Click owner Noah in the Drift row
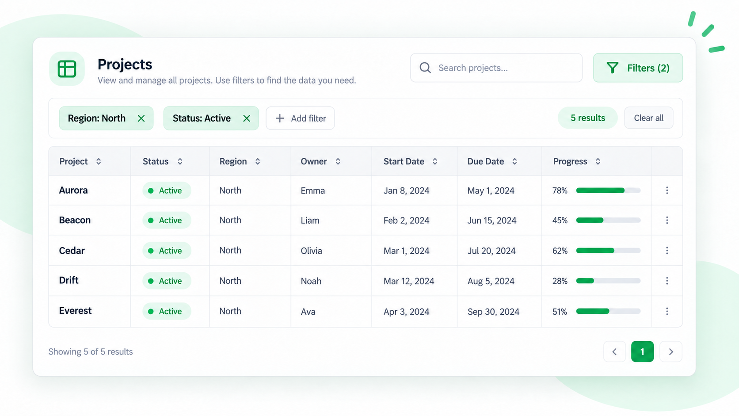This screenshot has width=739, height=416. point(311,281)
